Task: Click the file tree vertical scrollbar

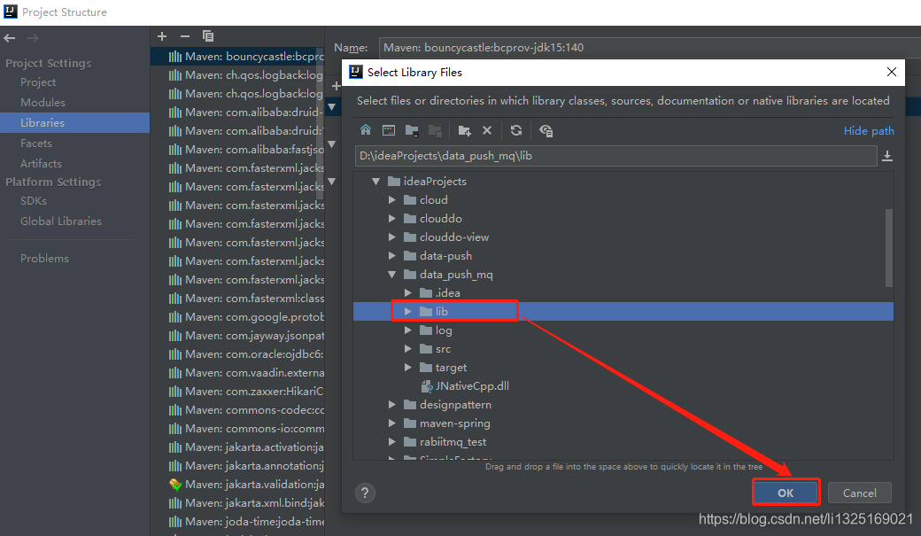Action: point(889,247)
